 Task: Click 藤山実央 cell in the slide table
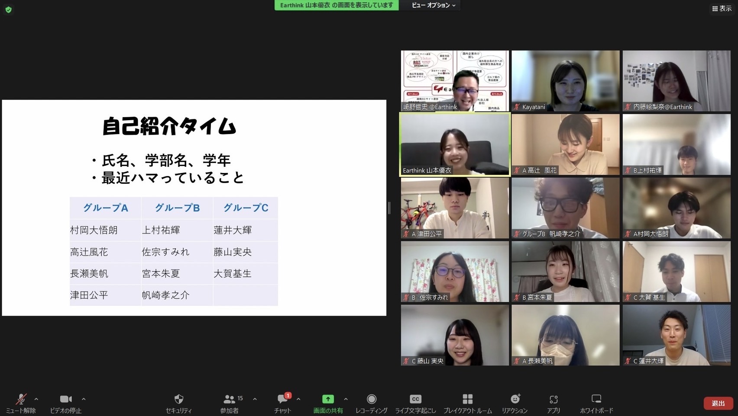point(246,252)
